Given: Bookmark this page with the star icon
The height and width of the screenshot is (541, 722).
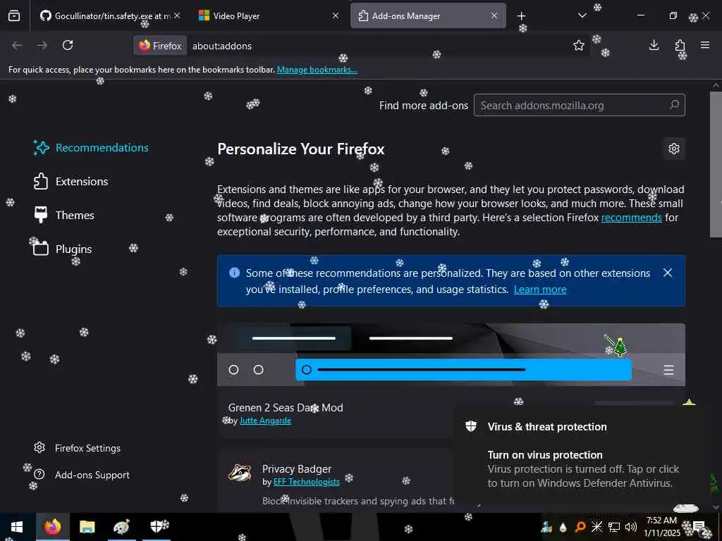Looking at the screenshot, I should [x=579, y=45].
